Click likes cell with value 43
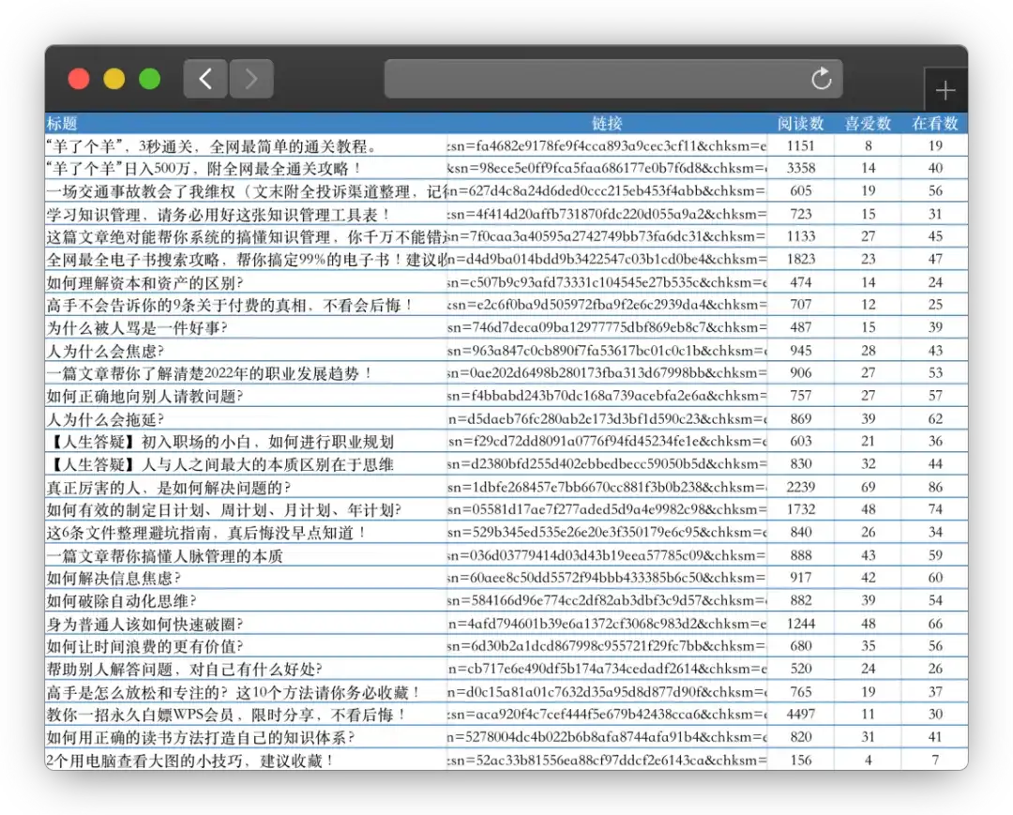Screen dimensions: 1013x815 click(868, 555)
